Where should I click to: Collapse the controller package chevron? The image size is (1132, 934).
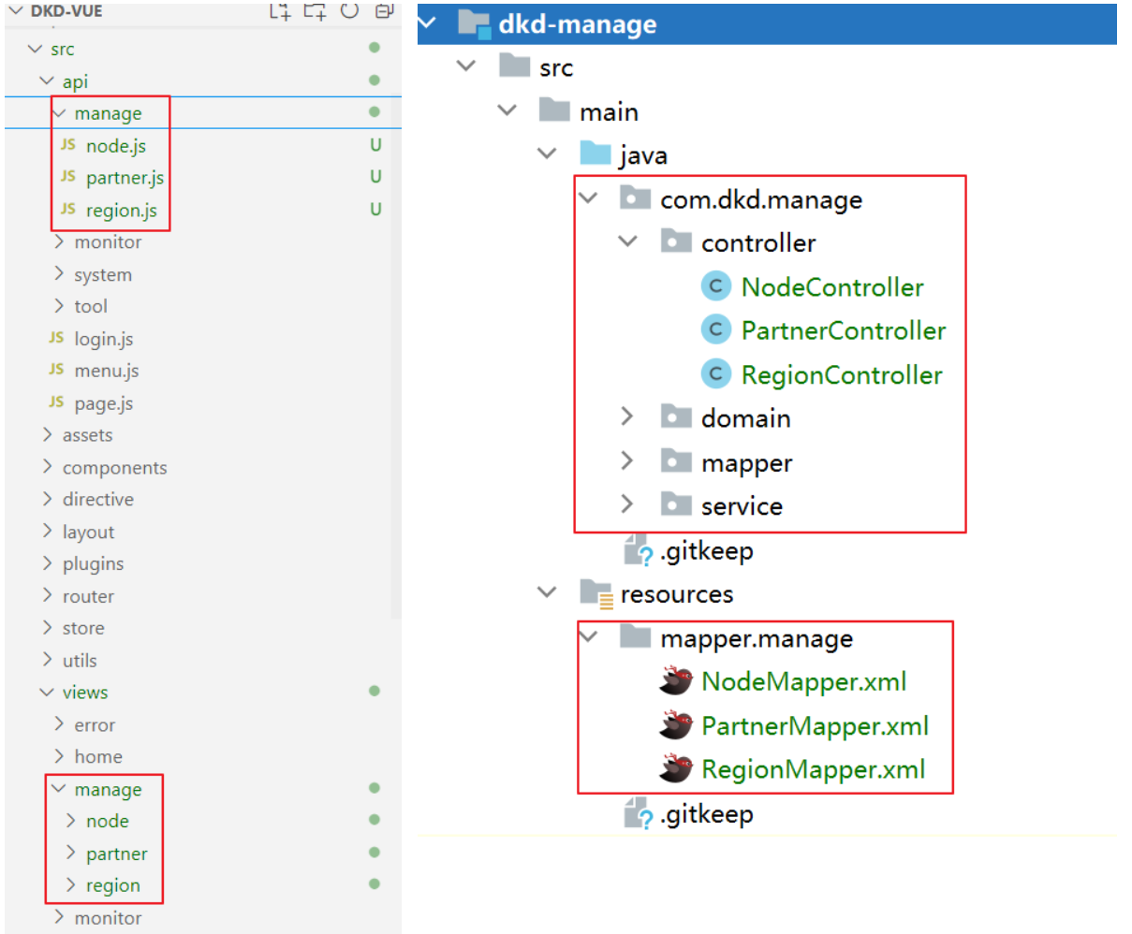point(628,241)
